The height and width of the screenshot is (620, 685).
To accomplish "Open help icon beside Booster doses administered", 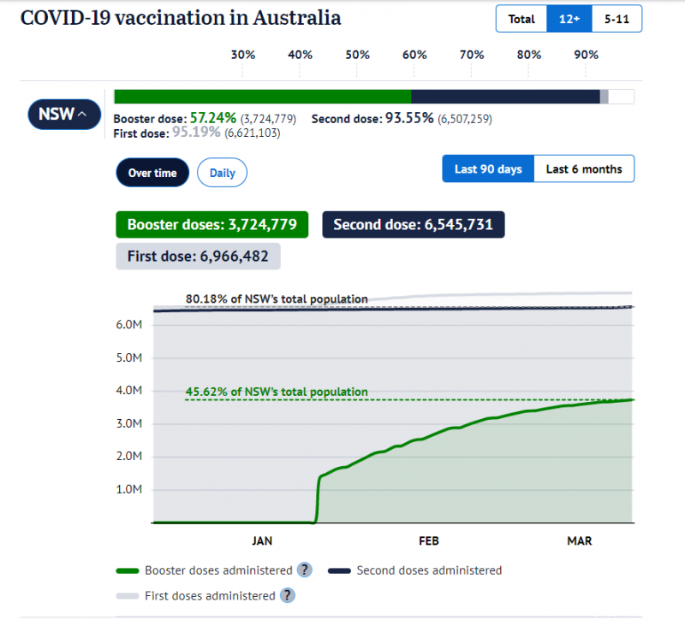I will [305, 570].
